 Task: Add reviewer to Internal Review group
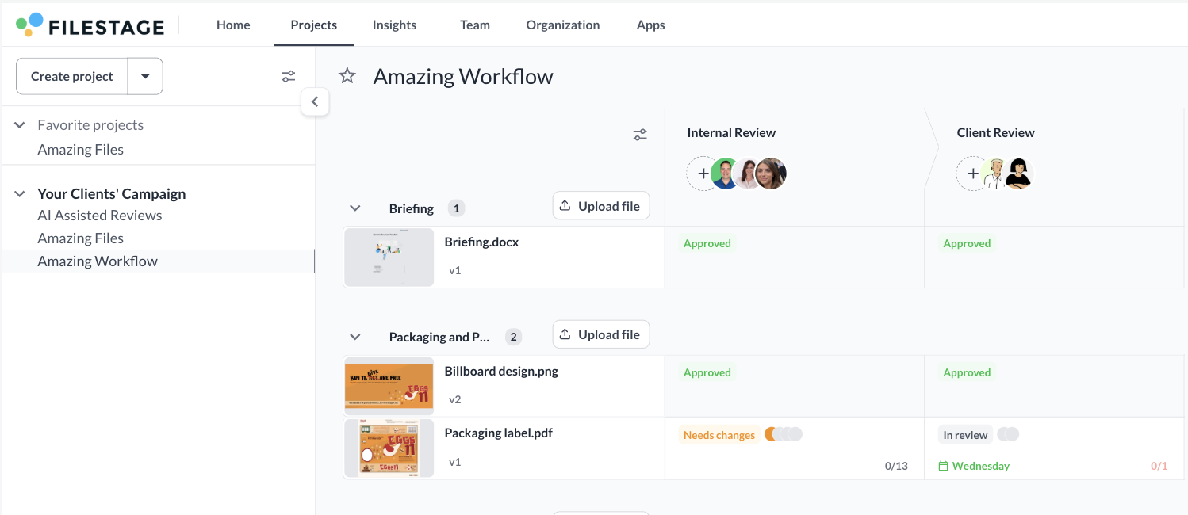pos(703,174)
